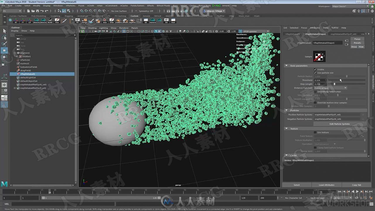This screenshot has width=375, height=211.
Task: Adjust the Step Length slider
Action: click(x=347, y=84)
